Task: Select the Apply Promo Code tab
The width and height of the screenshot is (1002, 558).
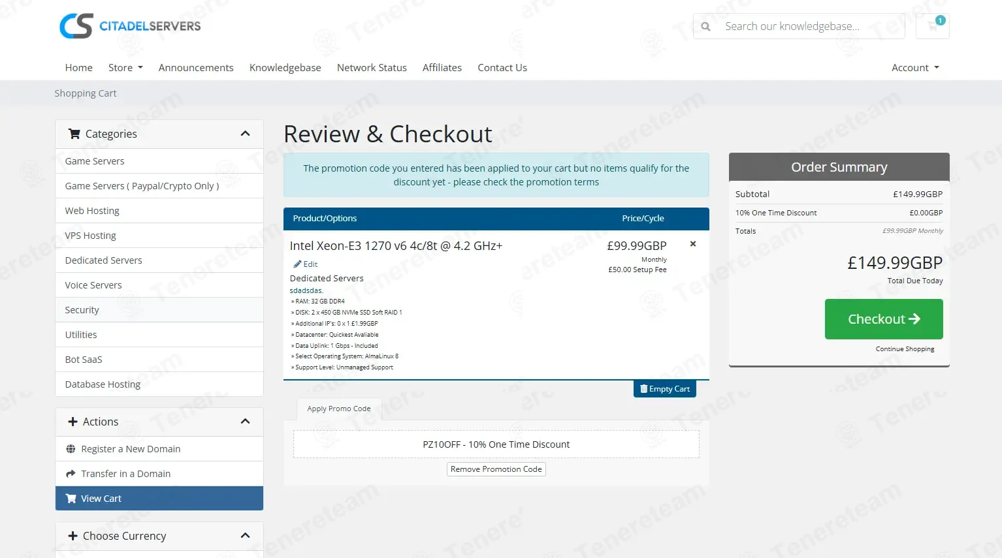Action: [339, 409]
